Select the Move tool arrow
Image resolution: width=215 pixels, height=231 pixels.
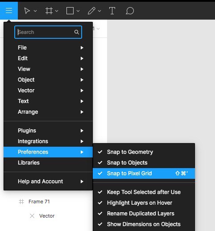pyautogui.click(x=27, y=11)
